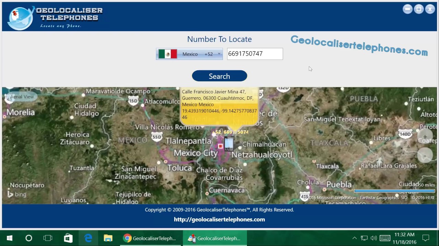Open the Action Center notifications icon
Image resolution: width=439 pixels, height=246 pixels.
[426, 238]
